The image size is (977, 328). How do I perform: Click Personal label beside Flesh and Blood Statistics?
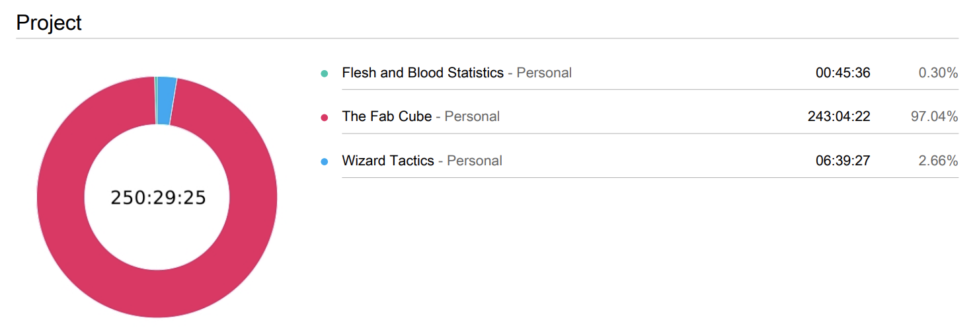pos(544,73)
